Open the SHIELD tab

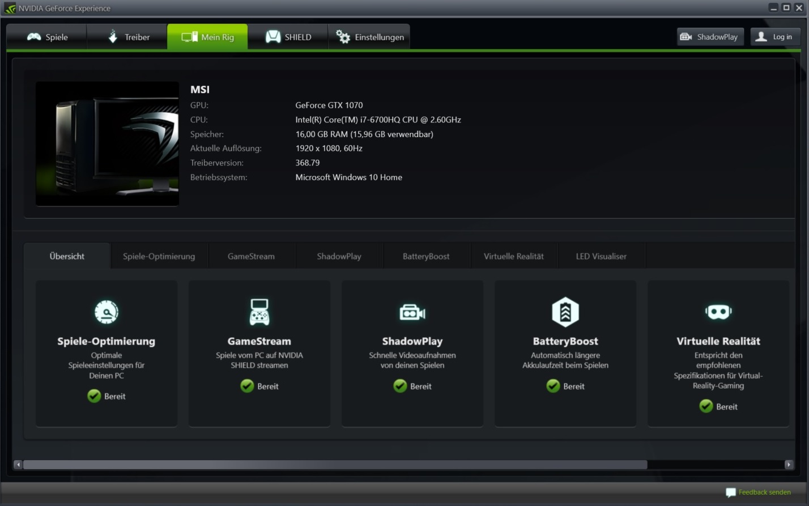[x=288, y=37]
